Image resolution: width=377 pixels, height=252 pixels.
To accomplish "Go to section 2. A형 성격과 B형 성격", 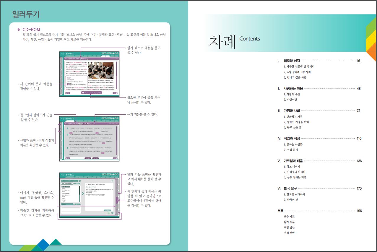I will pos(297,72).
